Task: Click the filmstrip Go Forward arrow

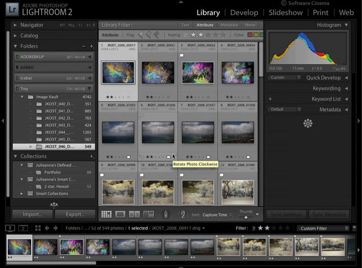Action: click(x=56, y=228)
